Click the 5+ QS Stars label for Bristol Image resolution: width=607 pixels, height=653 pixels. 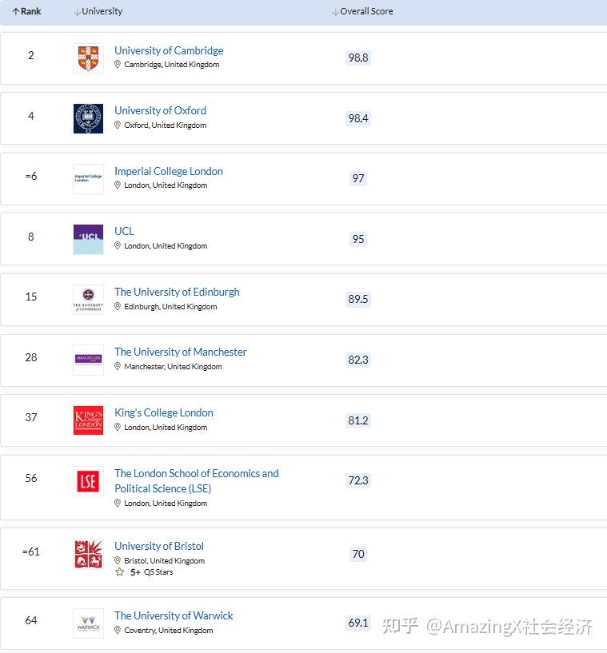[152, 572]
